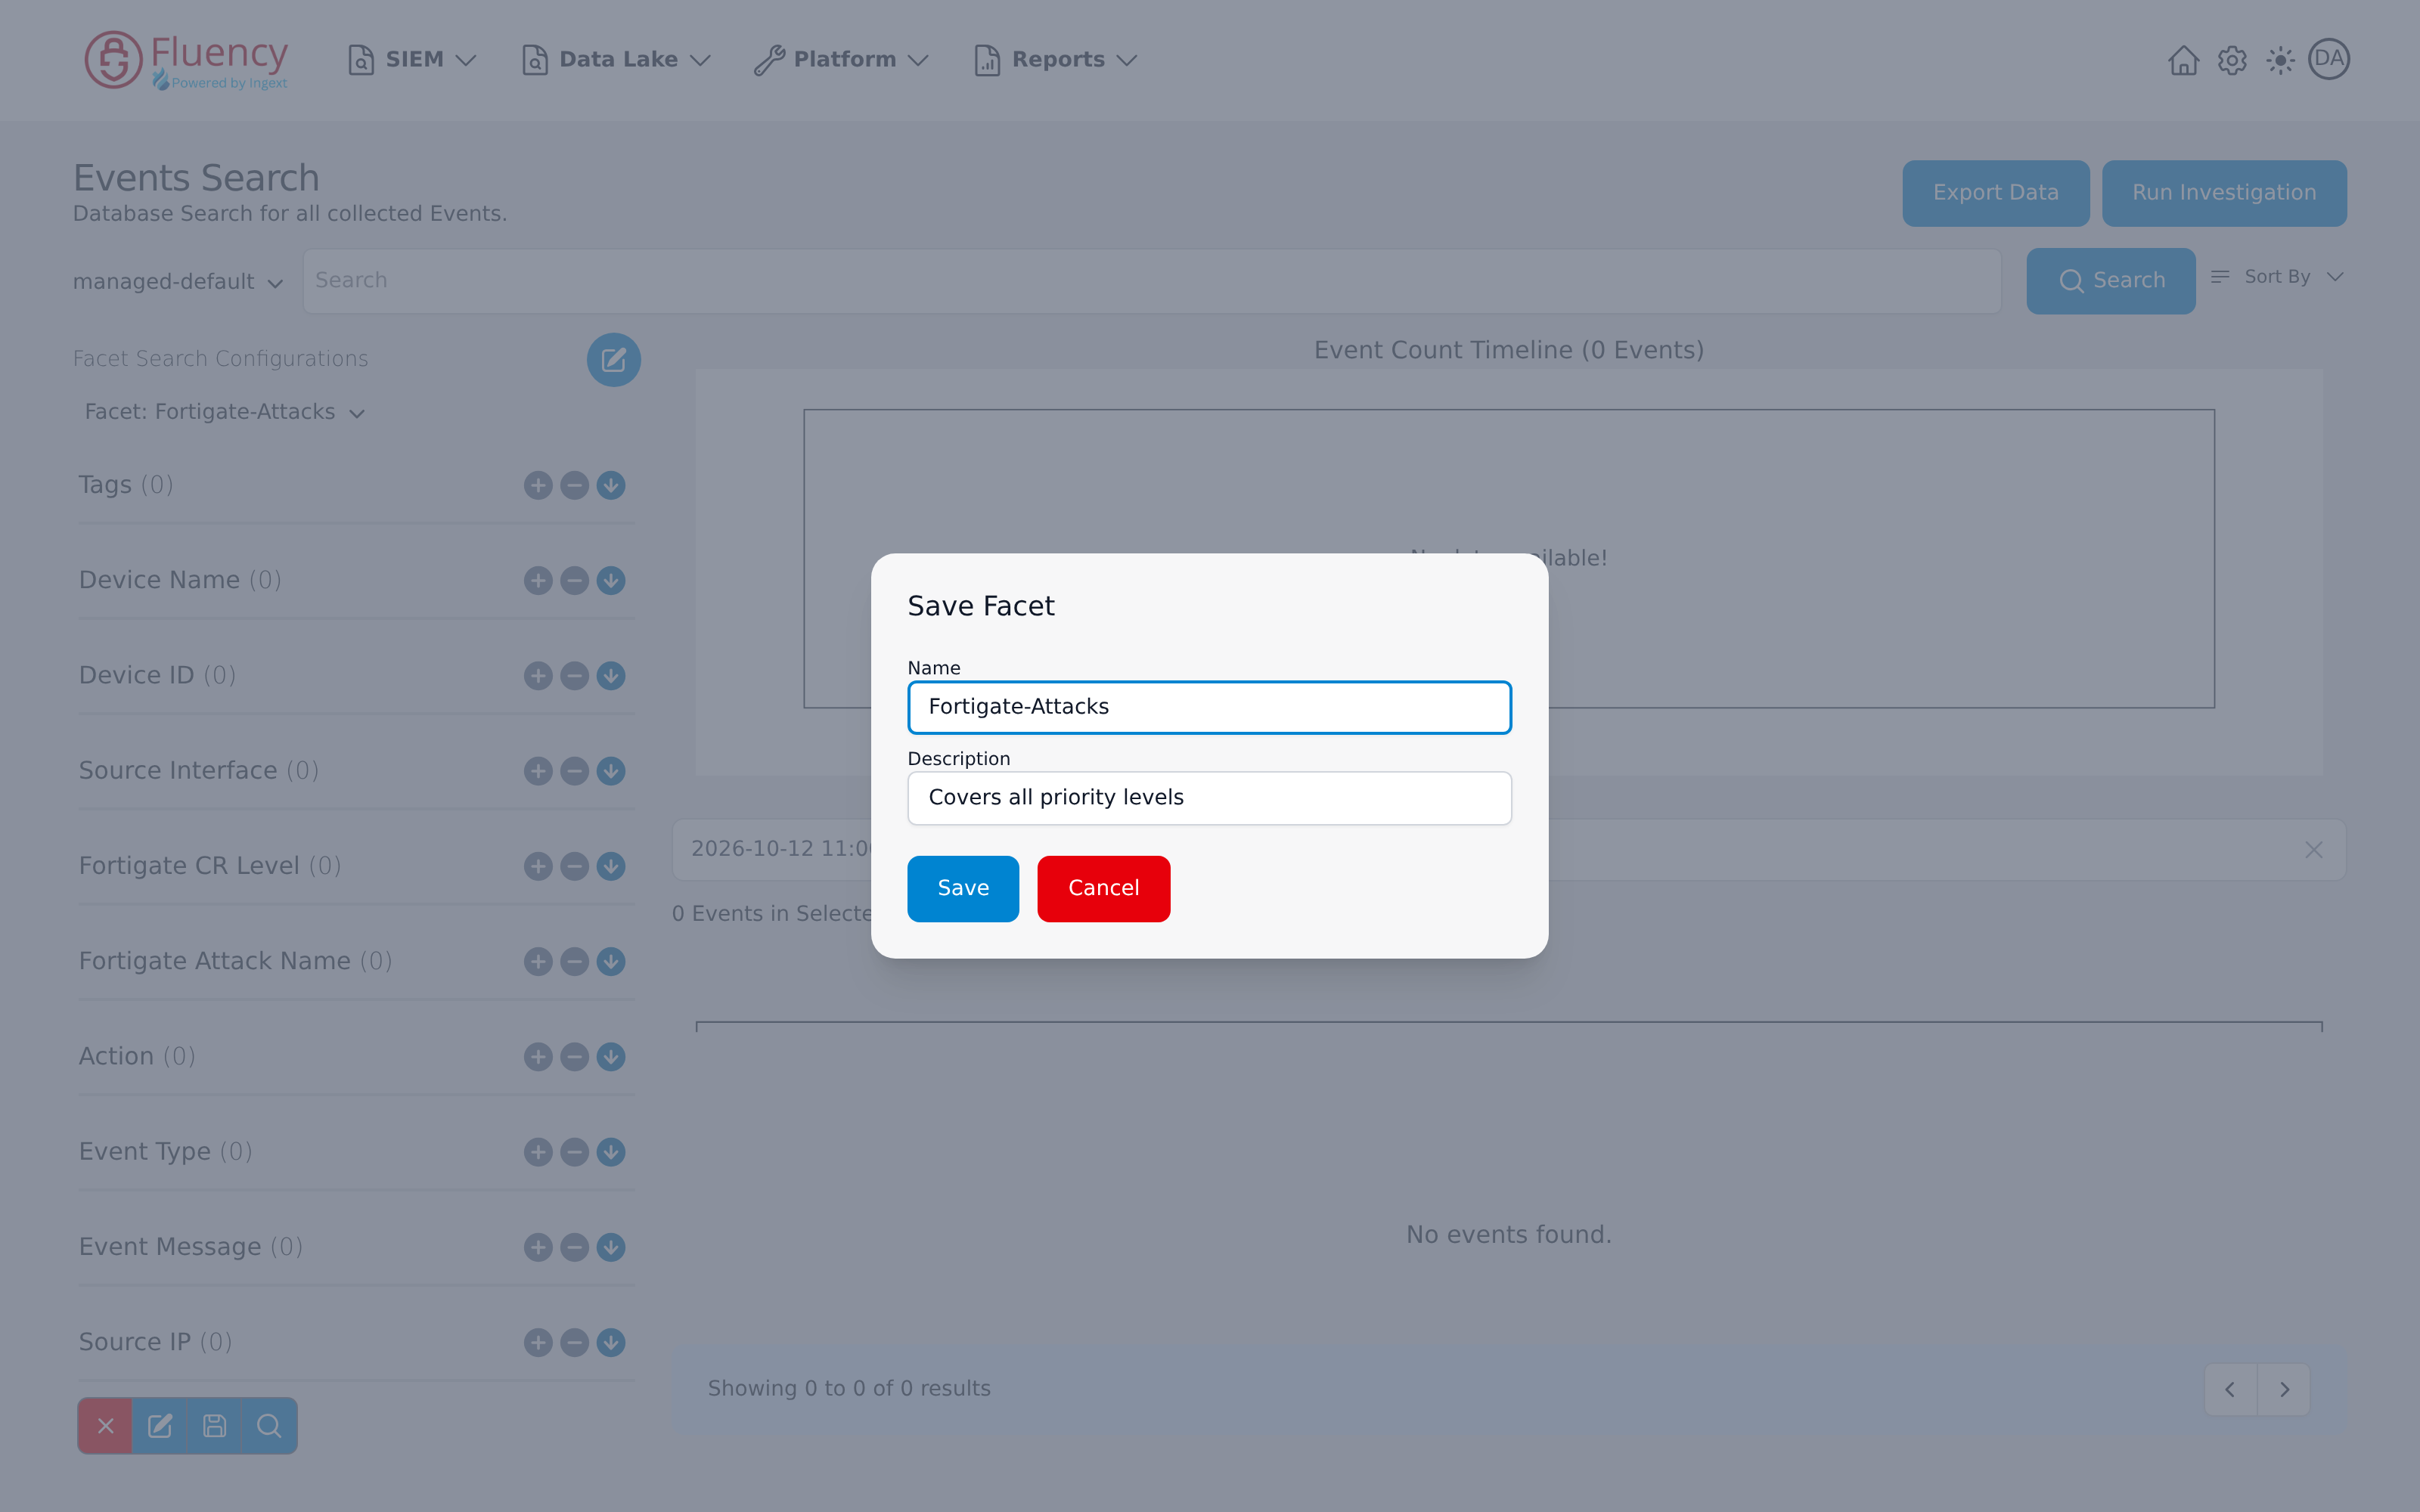Open the Reports menu
Screen dimensions: 2420x1512
point(1056,60)
